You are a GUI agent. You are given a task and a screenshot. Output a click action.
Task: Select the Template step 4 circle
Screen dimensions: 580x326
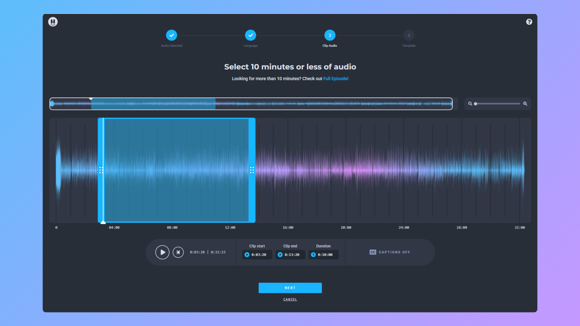tap(409, 35)
